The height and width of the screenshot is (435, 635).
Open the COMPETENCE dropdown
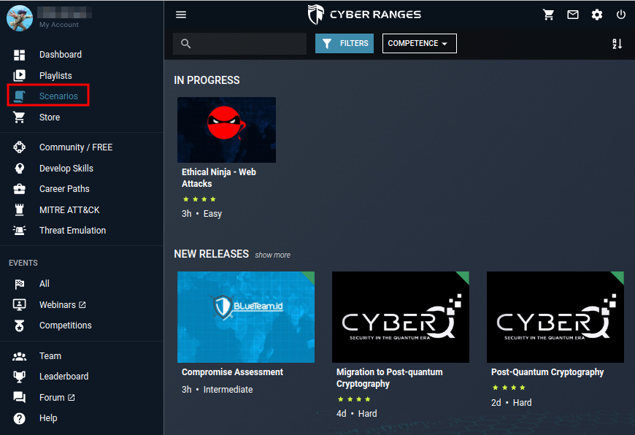(x=419, y=43)
